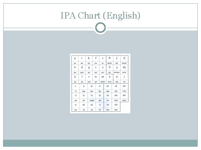Click the example word "bought"

coord(92,100)
